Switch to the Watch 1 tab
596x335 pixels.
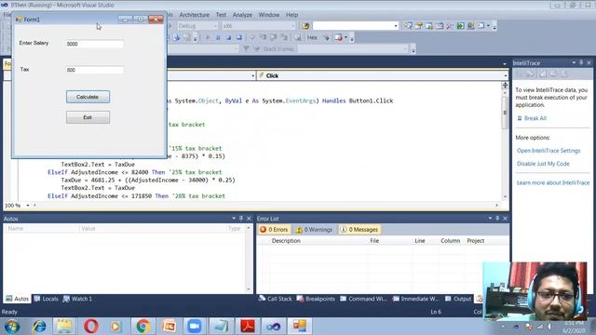tap(77, 299)
